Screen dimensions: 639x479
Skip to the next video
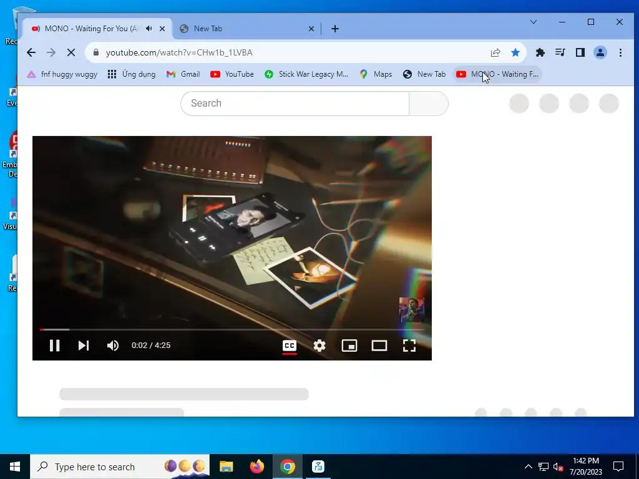click(84, 346)
